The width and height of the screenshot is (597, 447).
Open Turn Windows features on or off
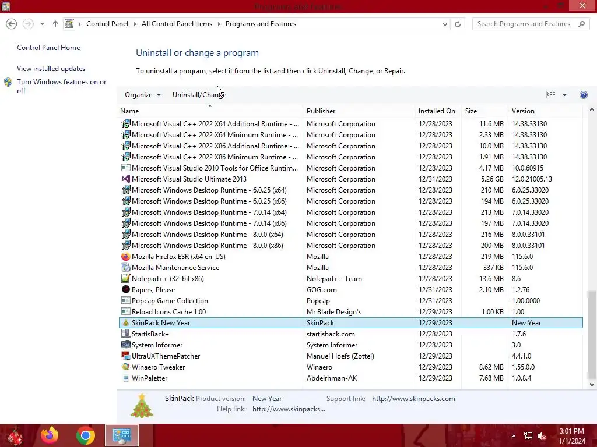point(61,86)
